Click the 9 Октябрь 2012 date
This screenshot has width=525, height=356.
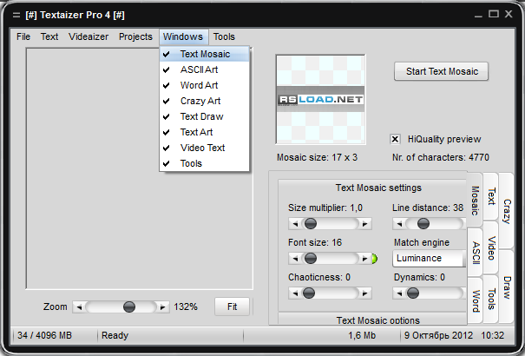(438, 335)
